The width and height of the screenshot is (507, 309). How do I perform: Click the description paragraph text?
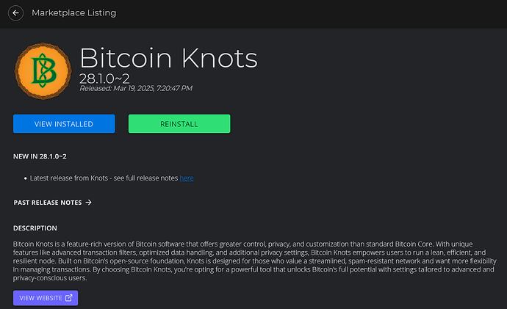coord(255,261)
